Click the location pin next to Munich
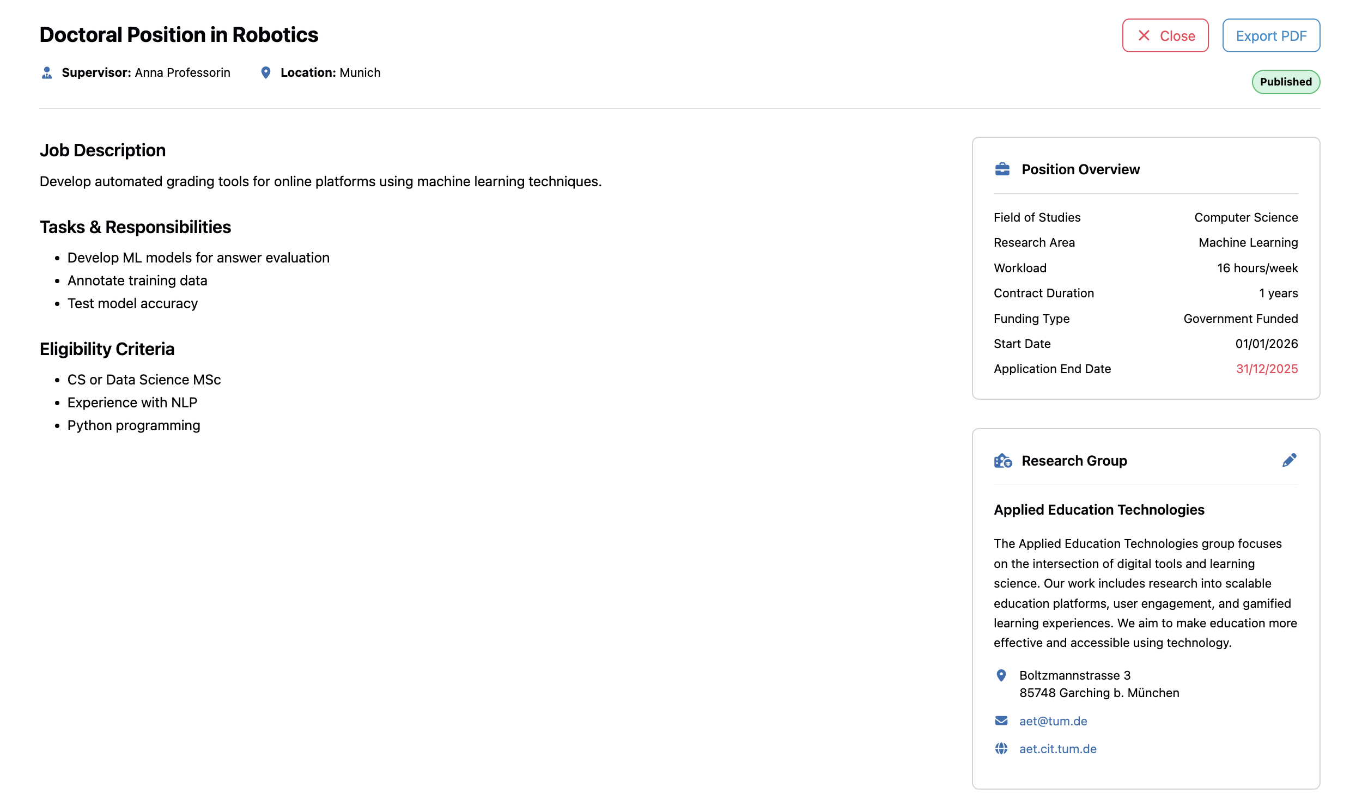Viewport: 1362px width, 794px height. [265, 71]
